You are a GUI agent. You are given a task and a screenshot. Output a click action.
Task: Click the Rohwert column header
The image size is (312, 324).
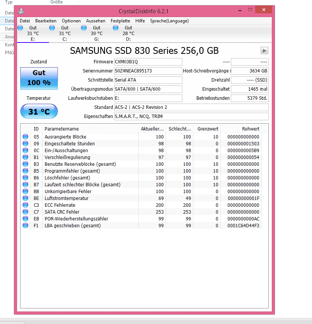click(x=241, y=129)
